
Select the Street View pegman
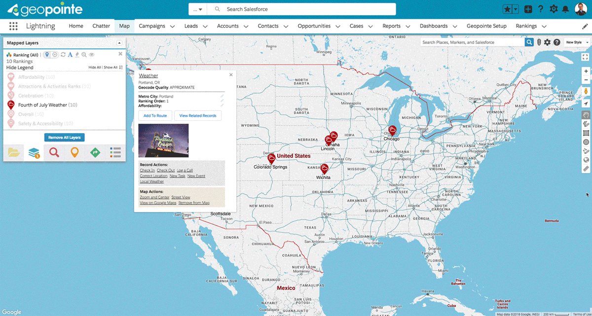pos(586,92)
